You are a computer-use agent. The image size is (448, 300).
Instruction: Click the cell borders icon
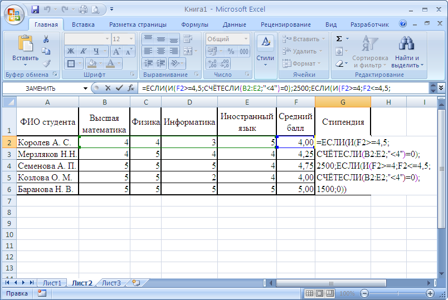click(x=71, y=63)
